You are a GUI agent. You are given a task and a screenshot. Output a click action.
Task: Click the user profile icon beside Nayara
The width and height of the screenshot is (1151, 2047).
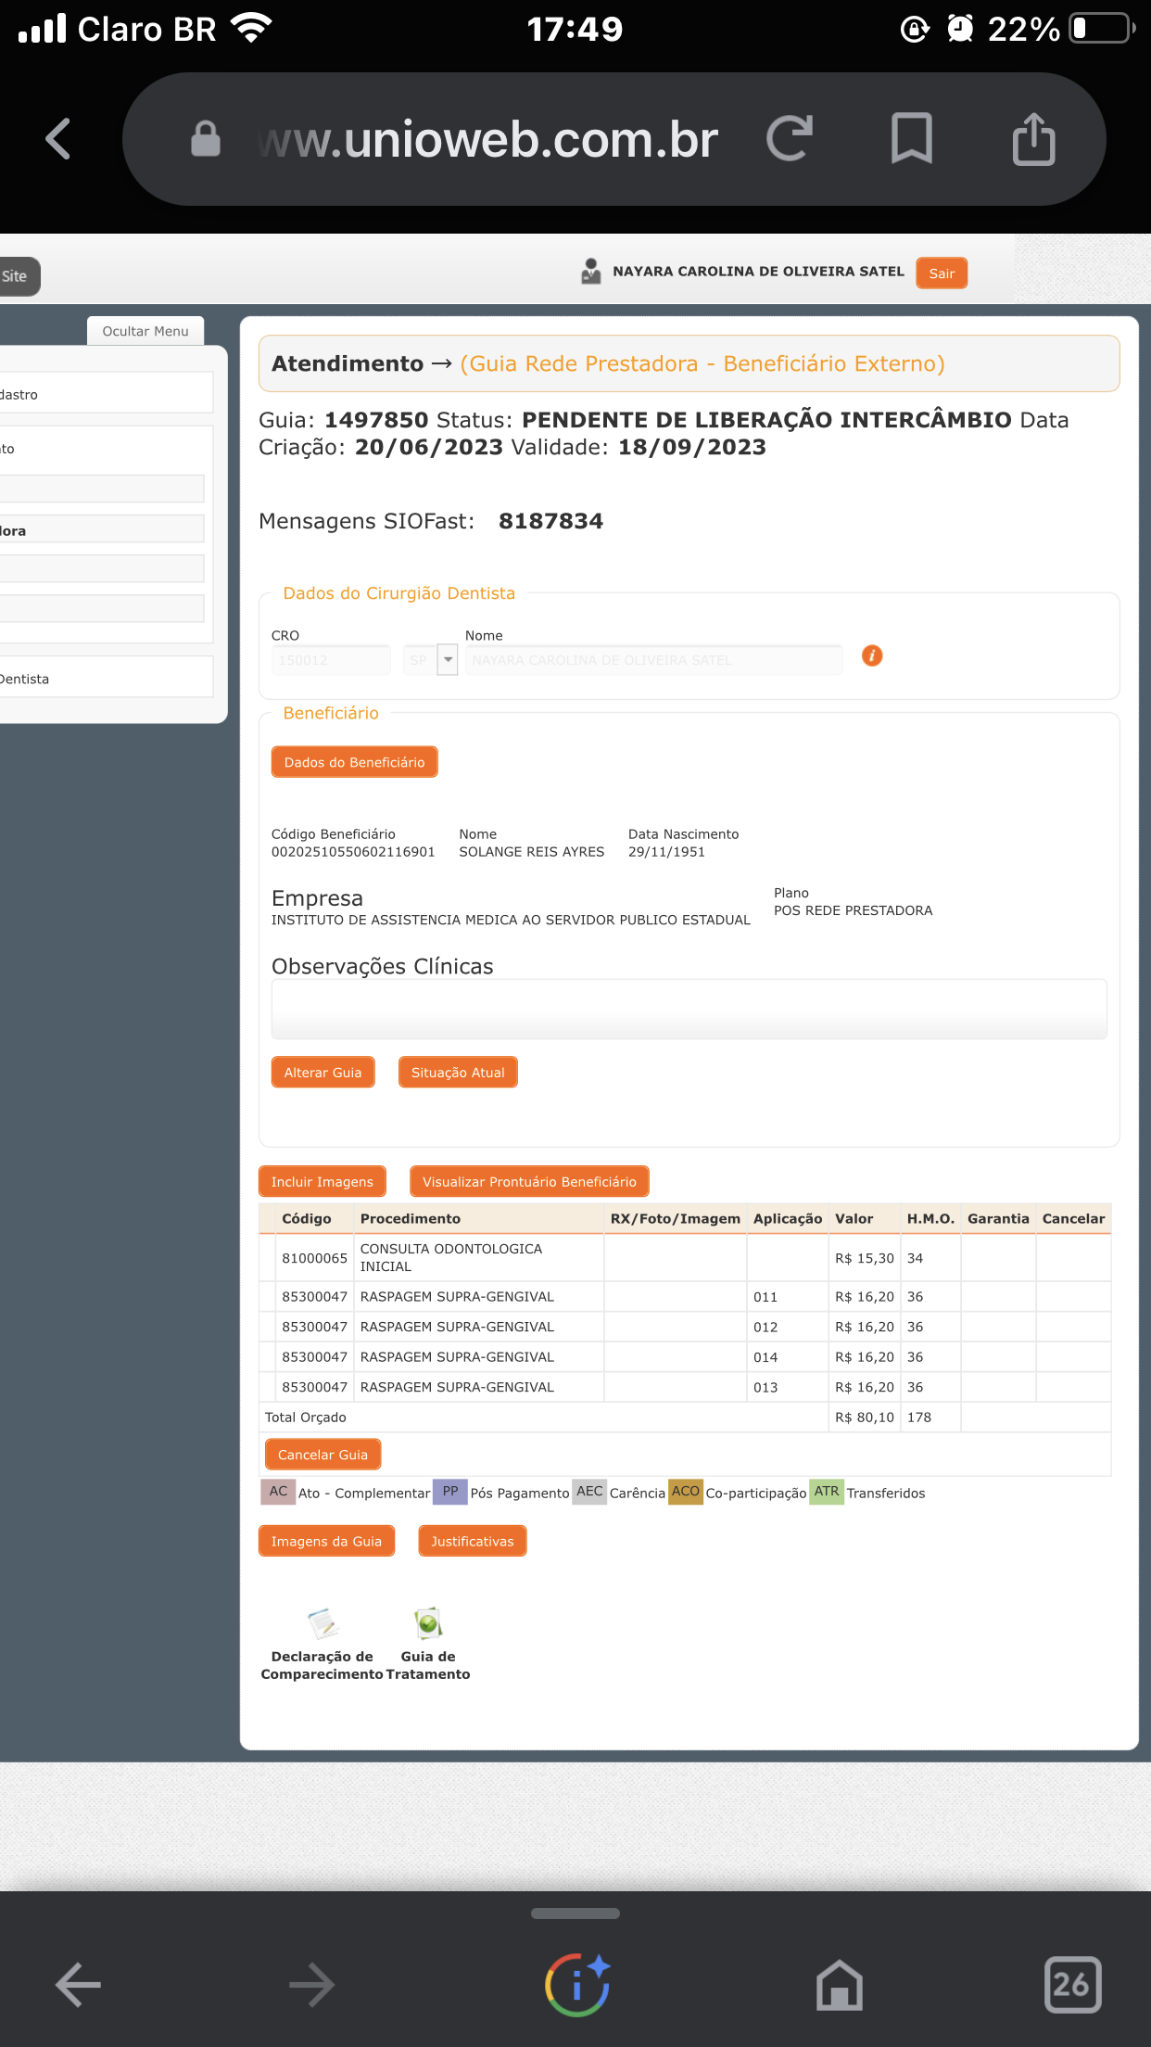[591, 272]
